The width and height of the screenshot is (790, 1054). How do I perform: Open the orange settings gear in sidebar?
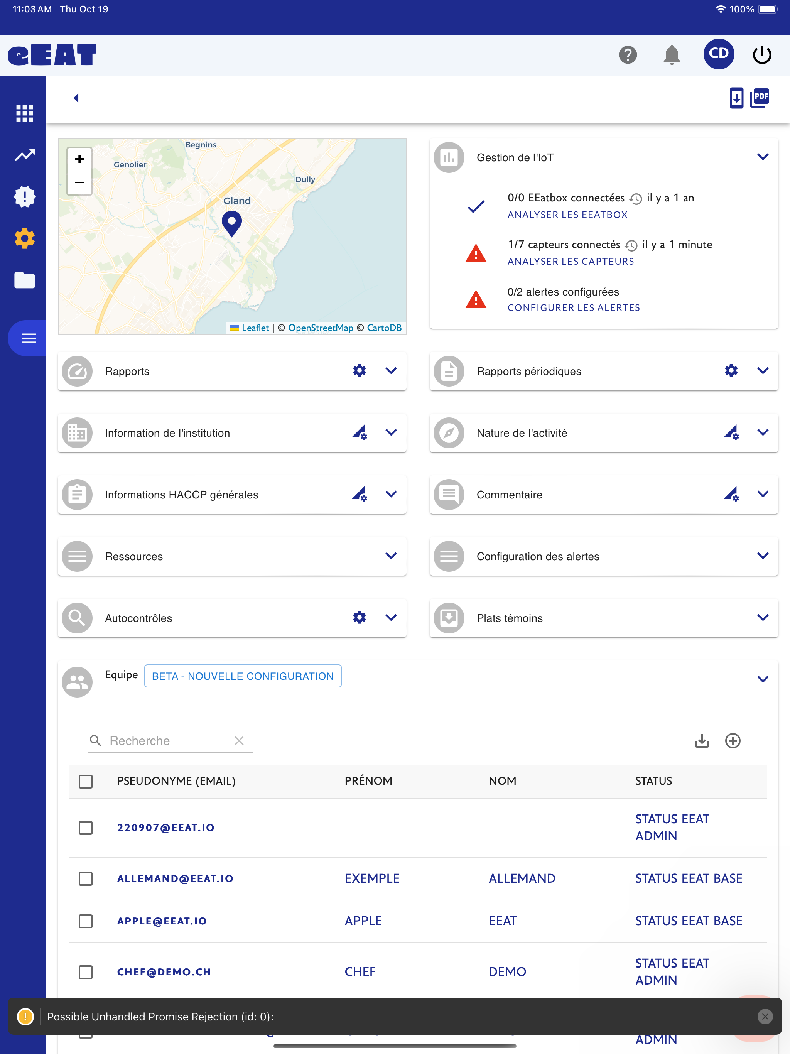pyautogui.click(x=24, y=238)
